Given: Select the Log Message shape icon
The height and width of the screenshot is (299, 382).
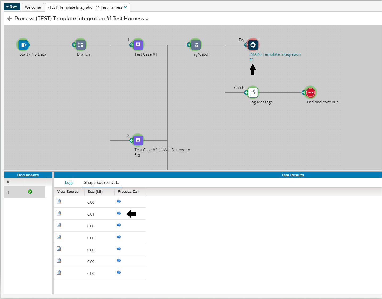Looking at the screenshot, I should [x=253, y=93].
